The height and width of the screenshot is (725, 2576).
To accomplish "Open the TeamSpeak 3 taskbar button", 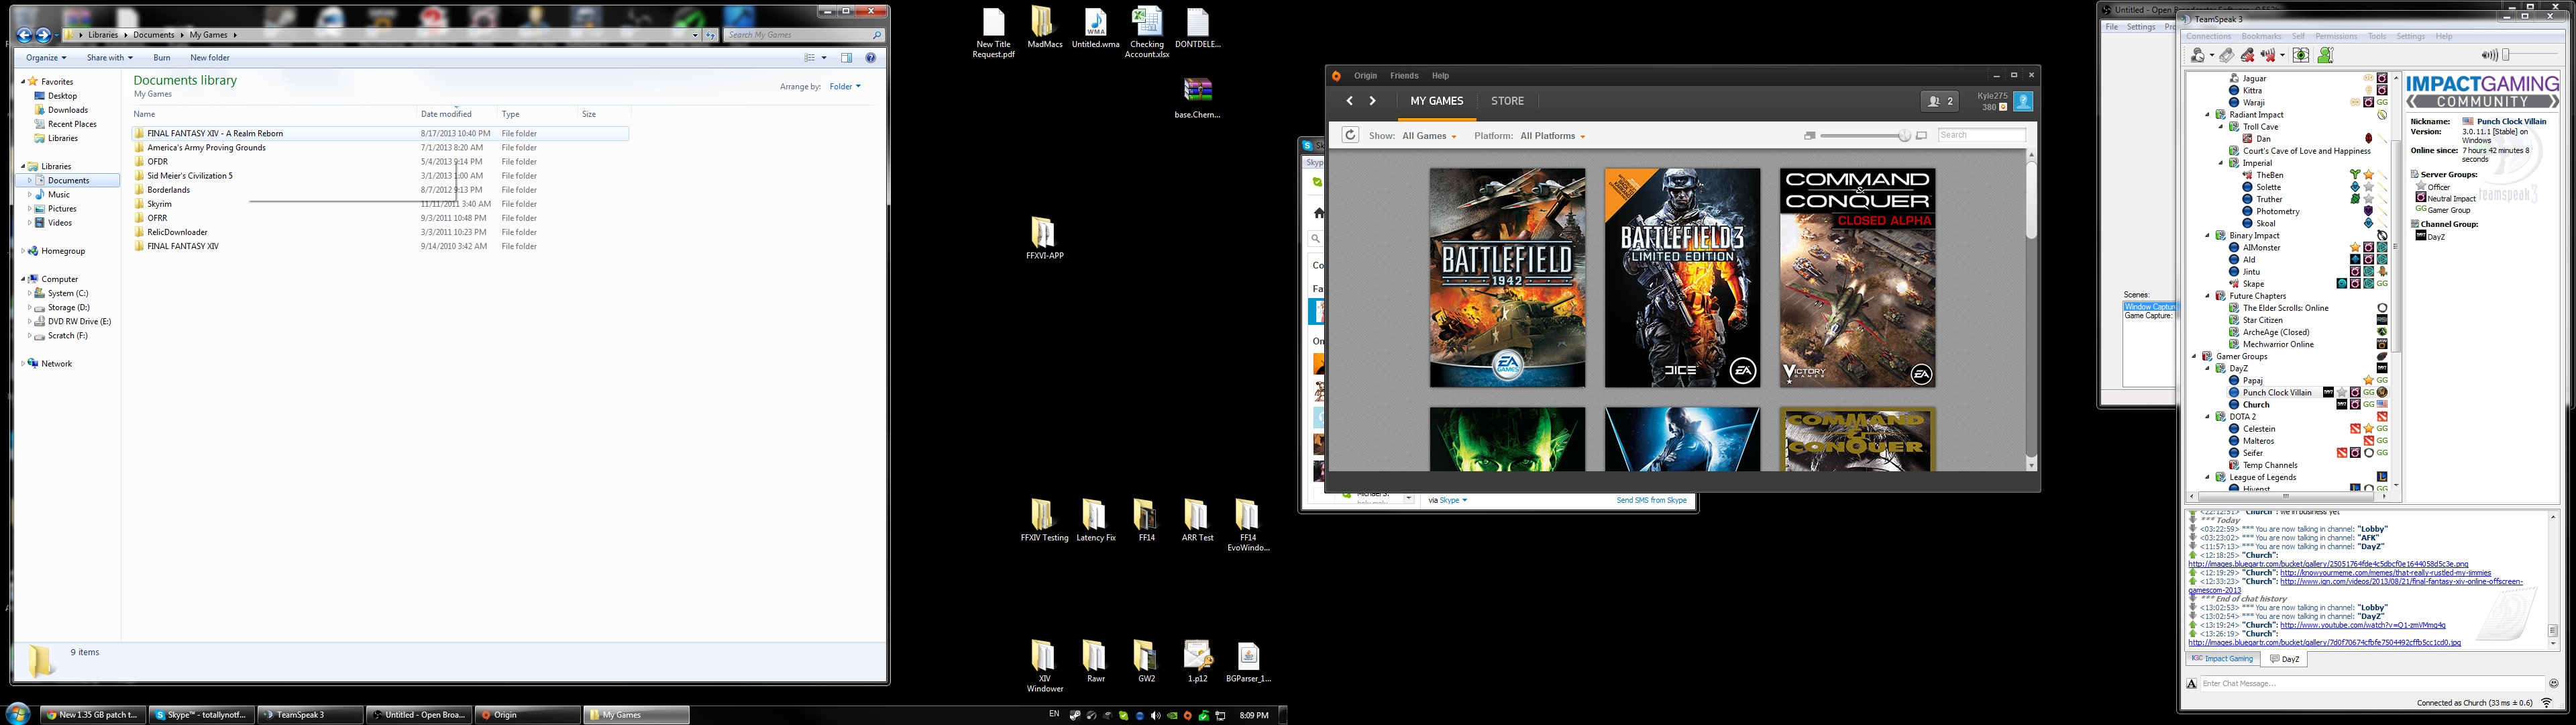I will pos(310,715).
